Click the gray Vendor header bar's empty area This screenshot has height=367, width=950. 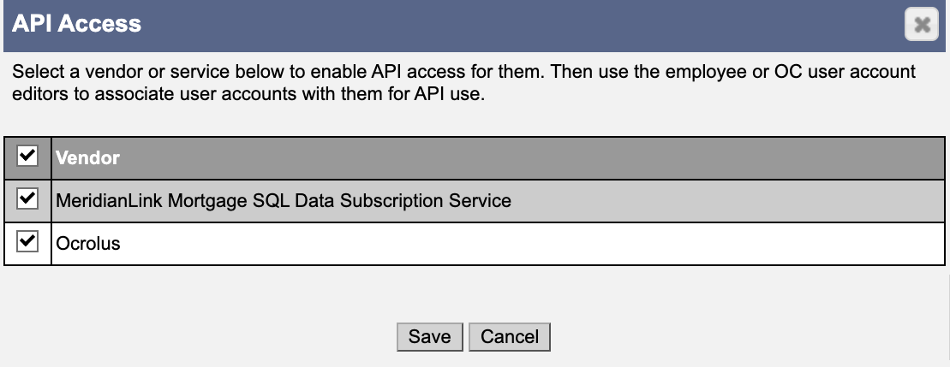pos(533,157)
